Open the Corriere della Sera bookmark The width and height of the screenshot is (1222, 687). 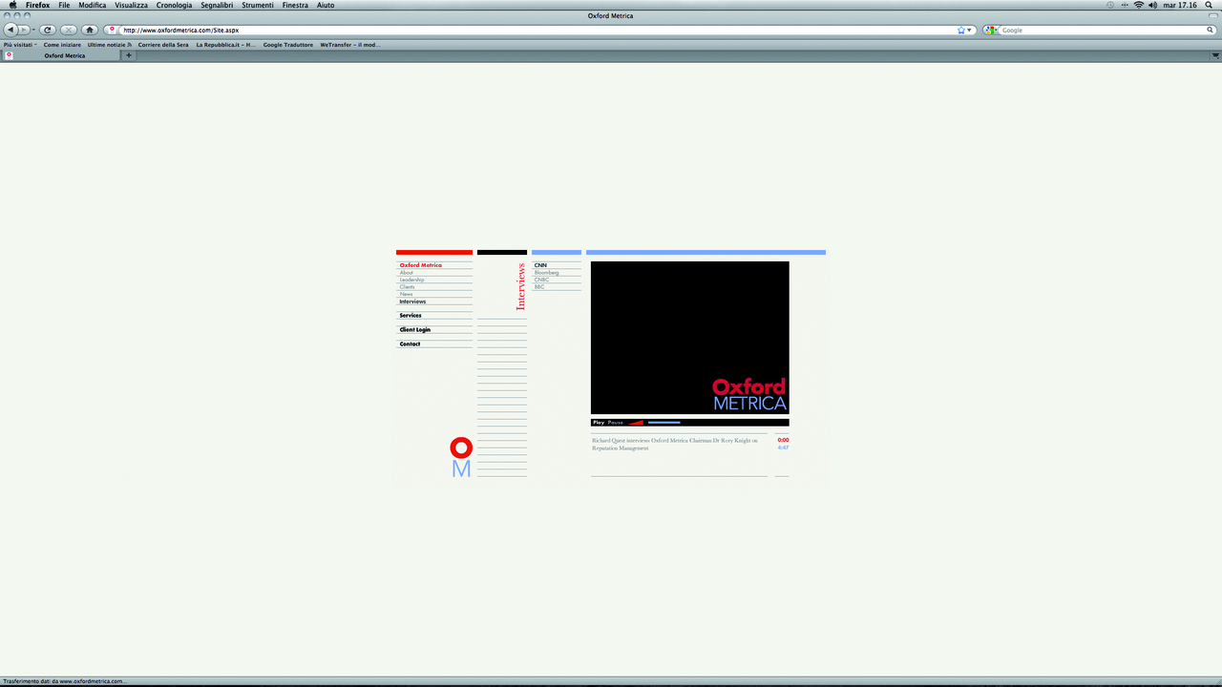click(163, 44)
